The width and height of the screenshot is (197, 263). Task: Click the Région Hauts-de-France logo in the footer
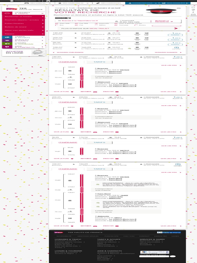(x=169, y=232)
